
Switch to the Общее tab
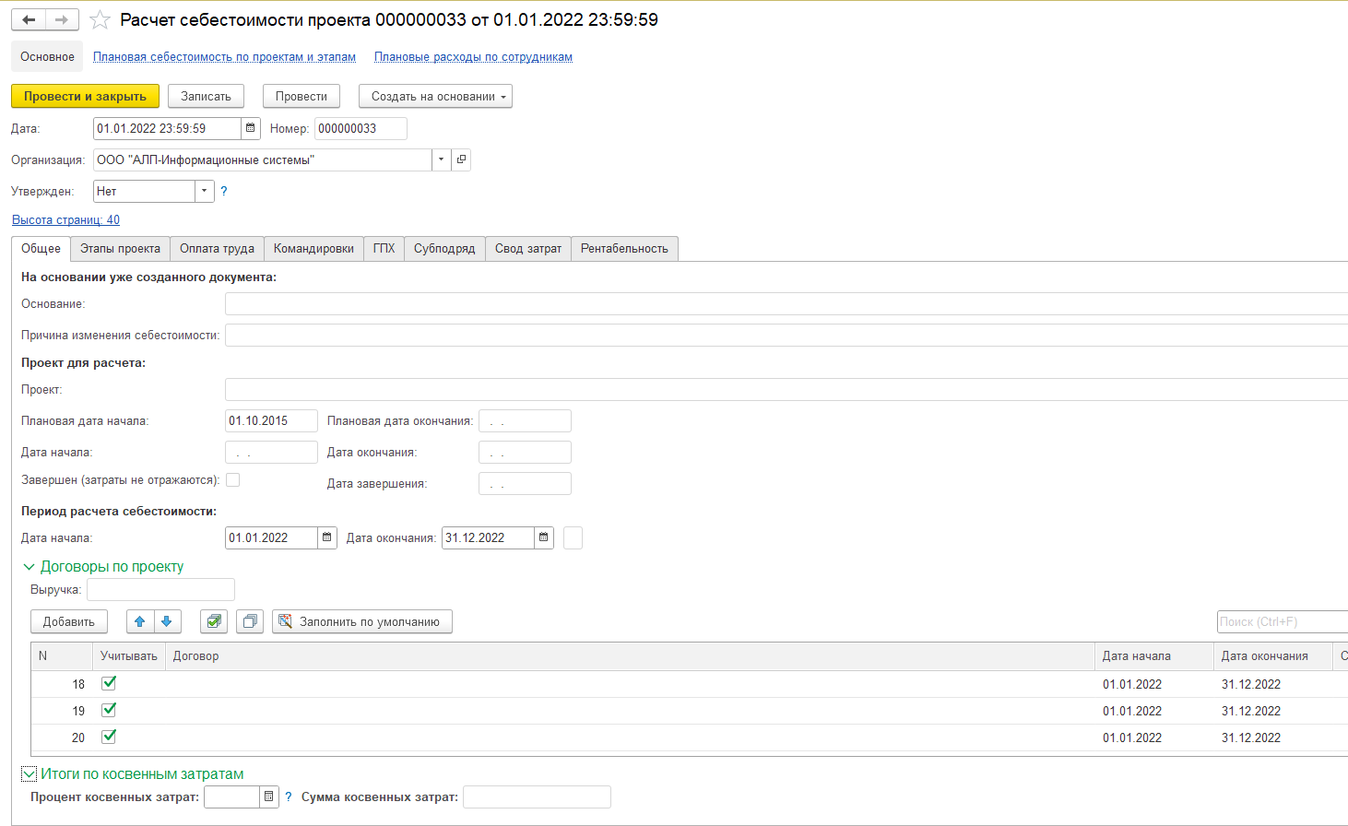(41, 248)
